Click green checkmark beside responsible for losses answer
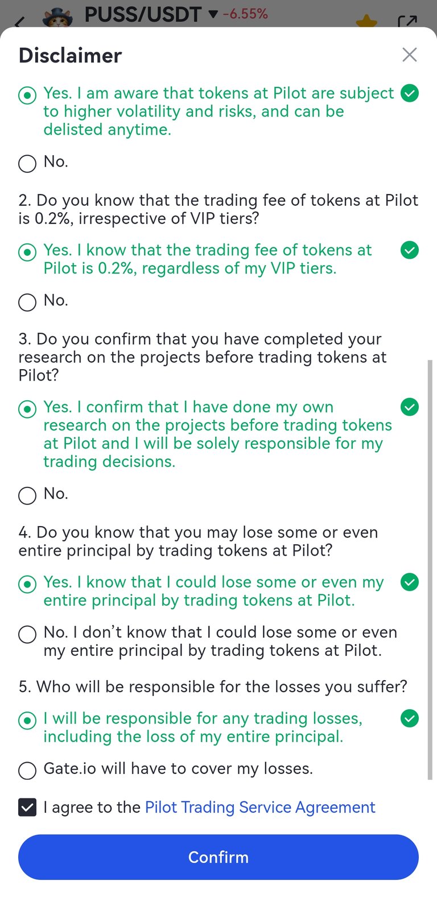The image size is (437, 898). pyautogui.click(x=410, y=719)
